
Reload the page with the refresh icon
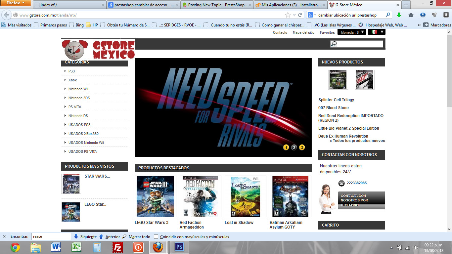[300, 15]
